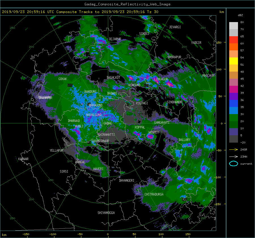Click the SHORAPUR city label
The width and height of the screenshot is (255, 238).
point(174,57)
